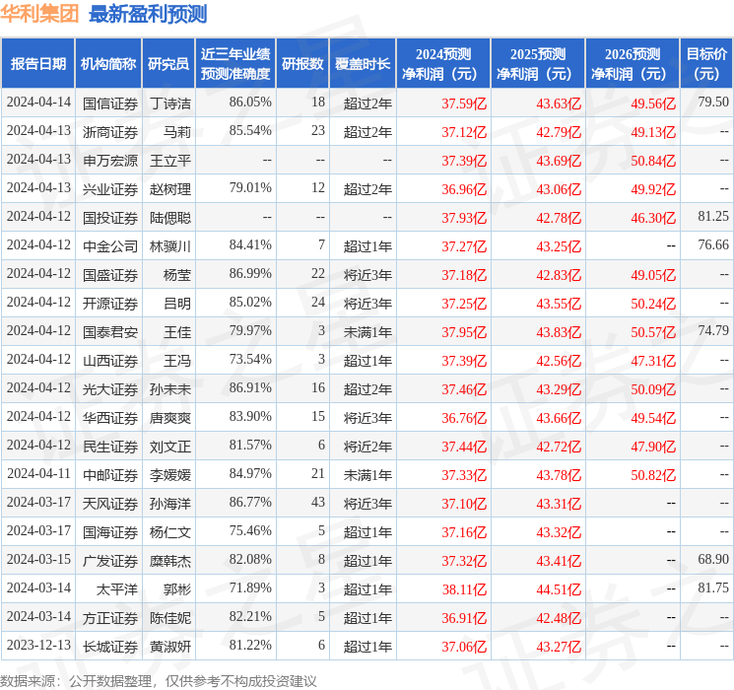Select the 86.05% accuracy value
This screenshot has width=734, height=690.
pyautogui.click(x=250, y=103)
